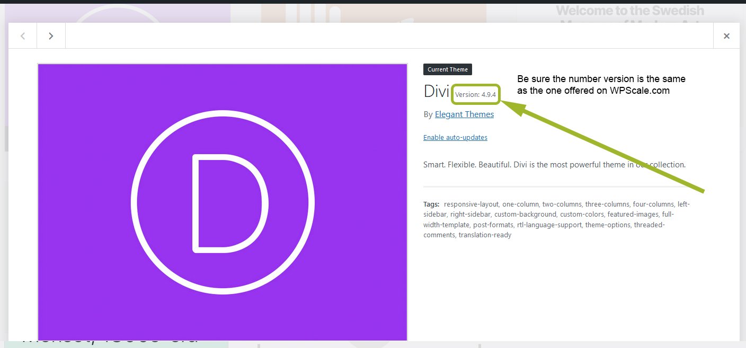The width and height of the screenshot is (746, 348).
Task: Show the next theme arrow
Action: pos(51,36)
